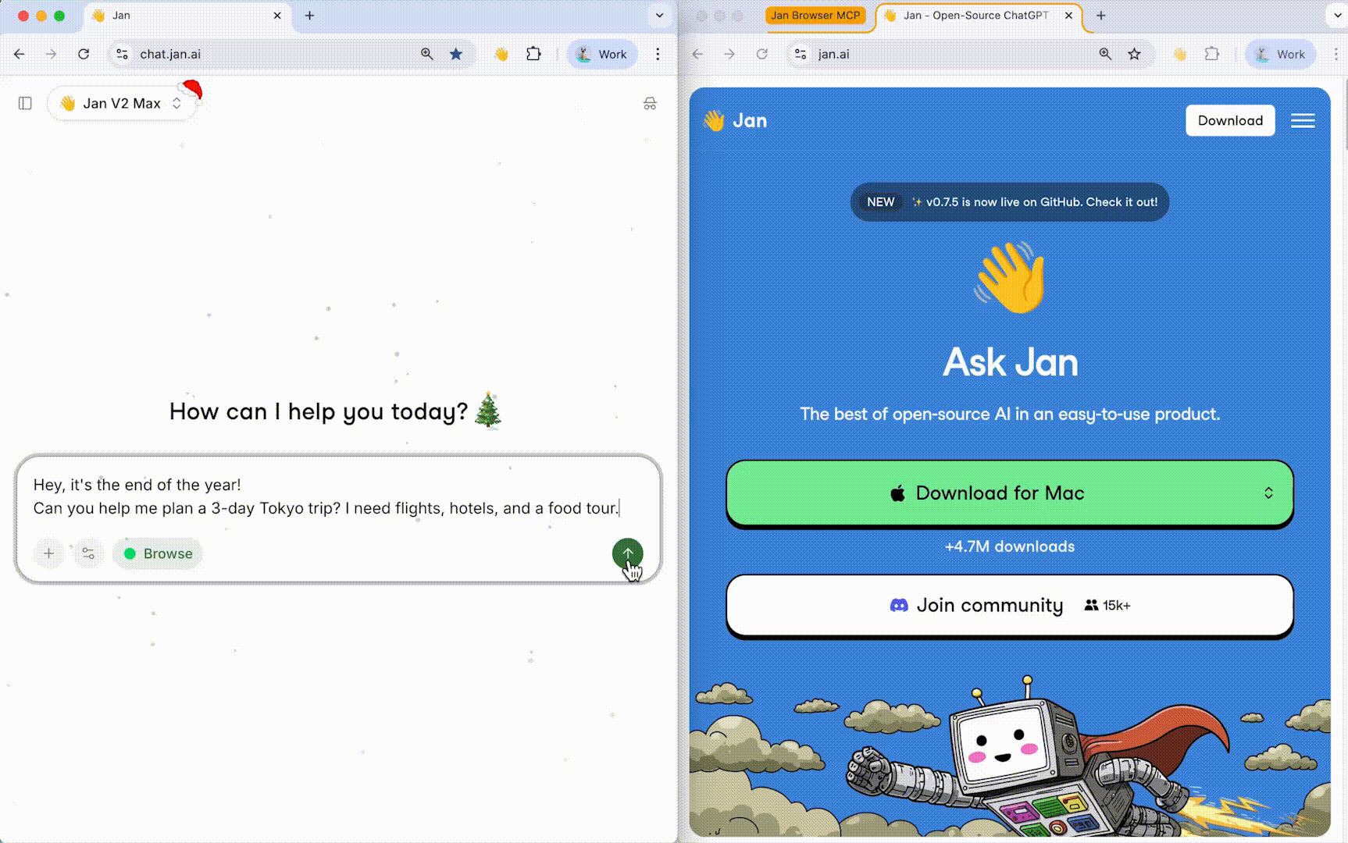Screen dimensions: 1348x843
Task: Click the white Download button in header
Action: pos(1229,121)
